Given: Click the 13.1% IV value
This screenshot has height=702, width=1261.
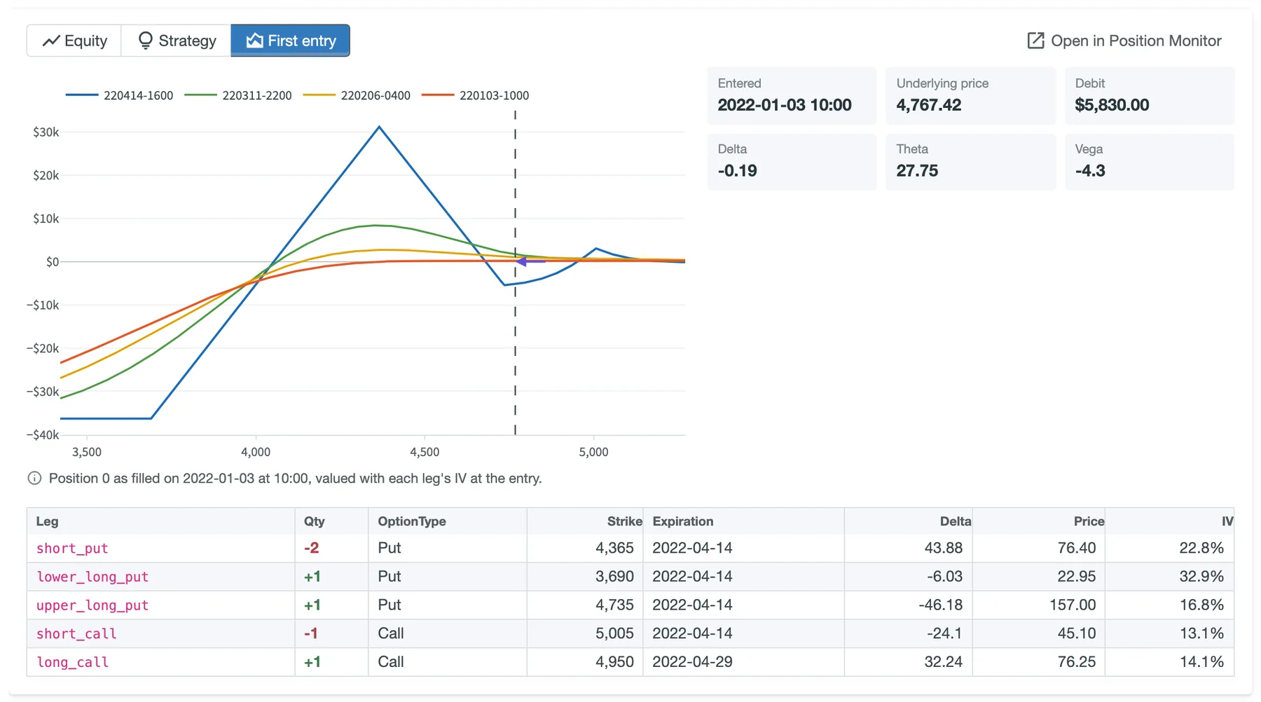Looking at the screenshot, I should click(x=1201, y=633).
